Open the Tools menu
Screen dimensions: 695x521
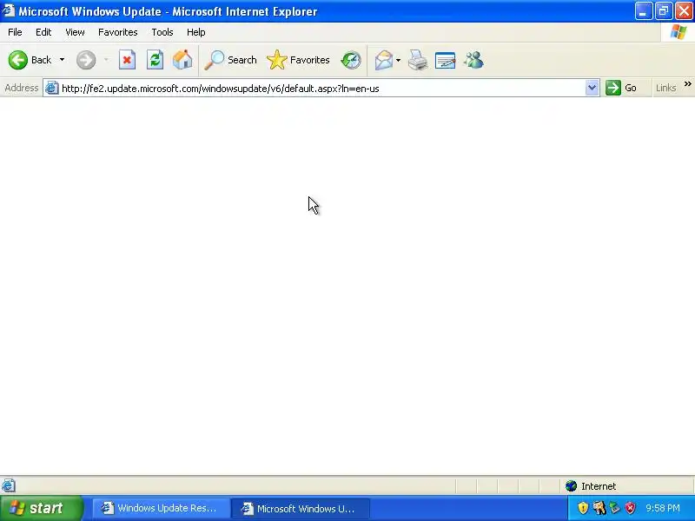(162, 32)
